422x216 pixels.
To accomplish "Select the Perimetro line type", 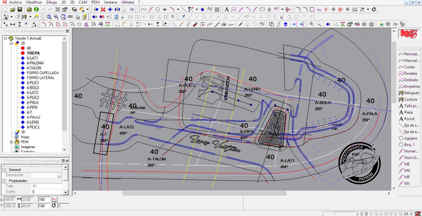I will coord(409,54).
